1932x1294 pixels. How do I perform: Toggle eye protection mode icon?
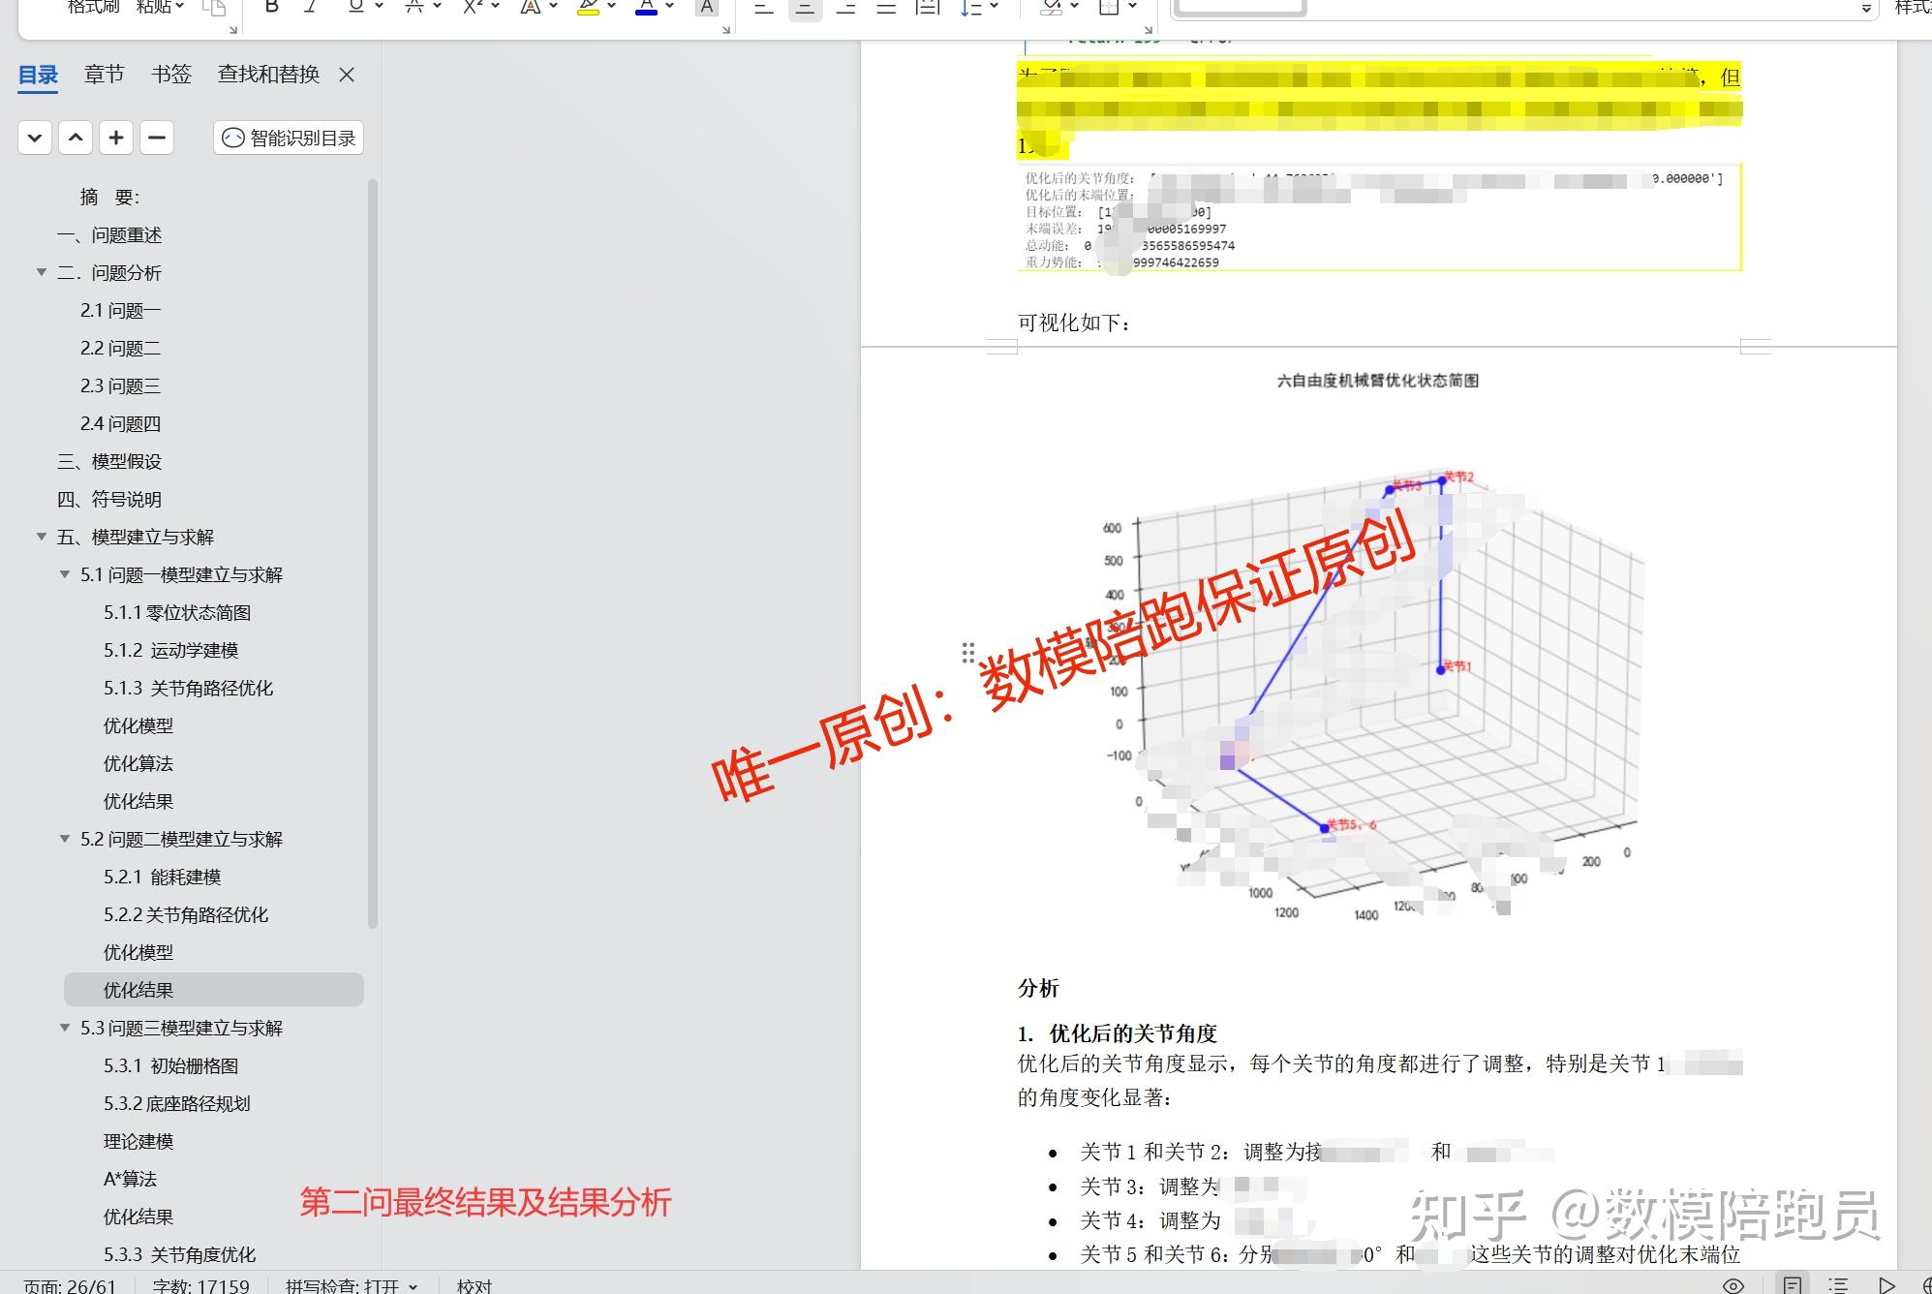(x=1733, y=1285)
